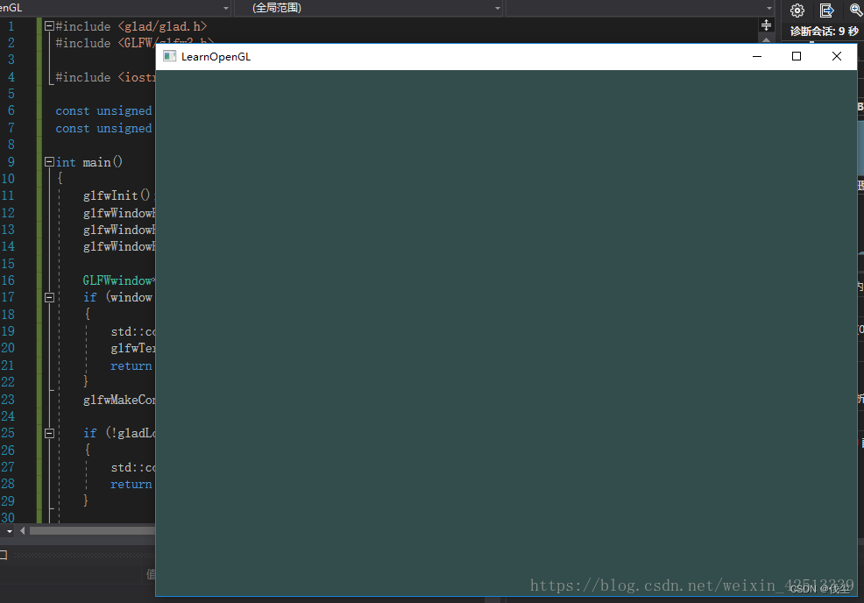The height and width of the screenshot is (603, 864).
Task: Click the return keyword on line 28
Action: (131, 485)
